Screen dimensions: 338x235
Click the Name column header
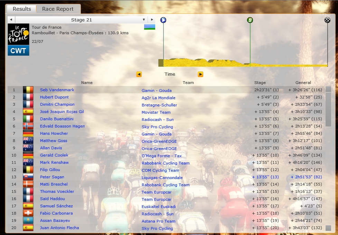pyautogui.click(x=87, y=83)
